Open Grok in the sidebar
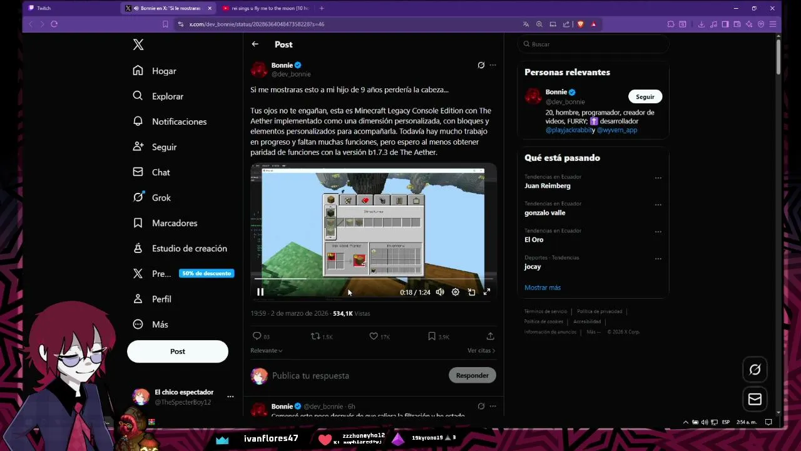The image size is (801, 451). coord(152,197)
